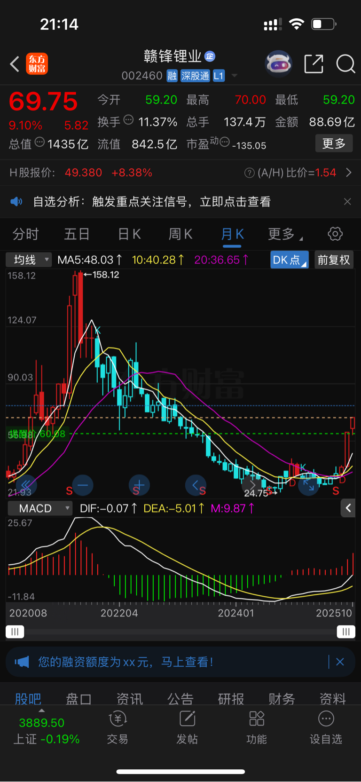The height and width of the screenshot is (782, 361).
Task: Grab the left range slider handle
Action: pyautogui.click(x=15, y=632)
